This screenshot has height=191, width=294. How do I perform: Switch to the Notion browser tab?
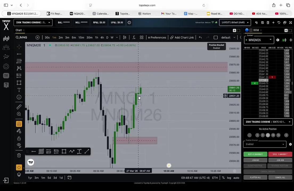(144, 14)
